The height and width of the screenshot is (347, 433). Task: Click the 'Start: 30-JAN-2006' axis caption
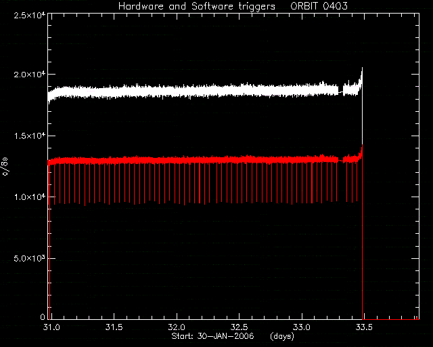(x=212, y=336)
